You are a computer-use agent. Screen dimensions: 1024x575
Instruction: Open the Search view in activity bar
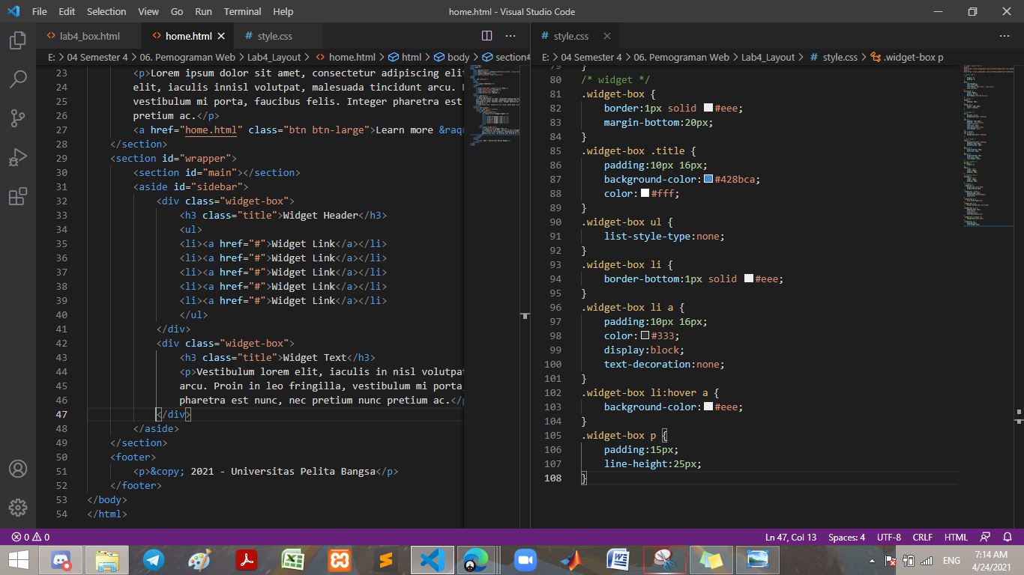click(18, 79)
